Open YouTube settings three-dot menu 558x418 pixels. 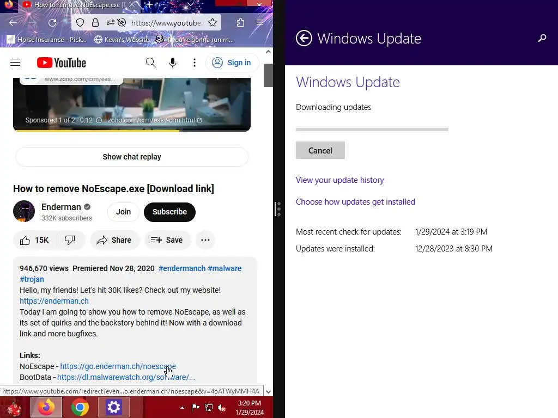tap(195, 63)
